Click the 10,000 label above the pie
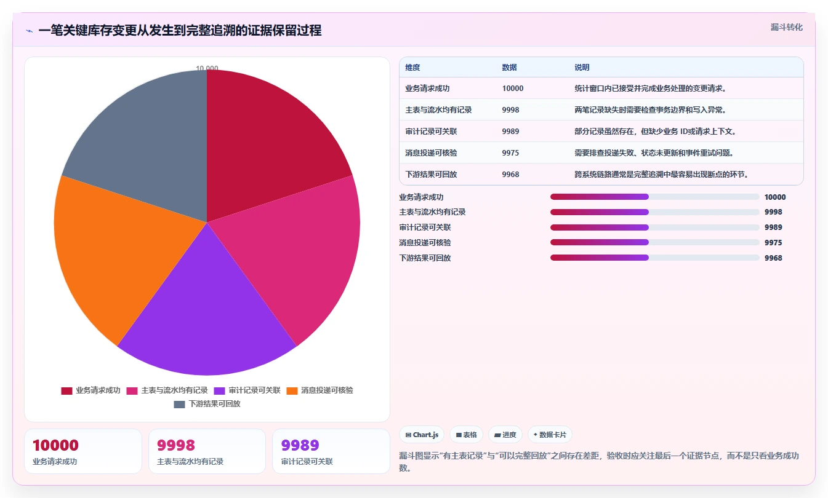 [207, 68]
